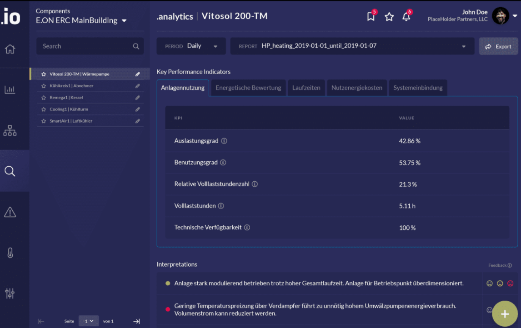
Task: Open the settings sliders icon in sidebar
Action: pos(10,293)
